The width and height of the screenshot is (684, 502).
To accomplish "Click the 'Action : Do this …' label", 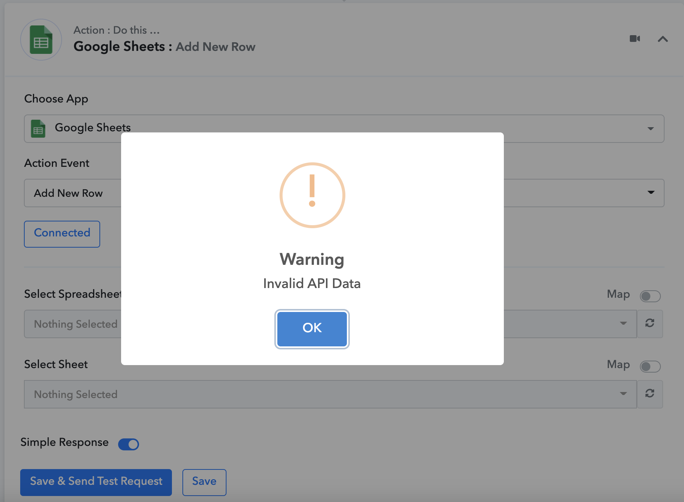I will pyautogui.click(x=117, y=30).
